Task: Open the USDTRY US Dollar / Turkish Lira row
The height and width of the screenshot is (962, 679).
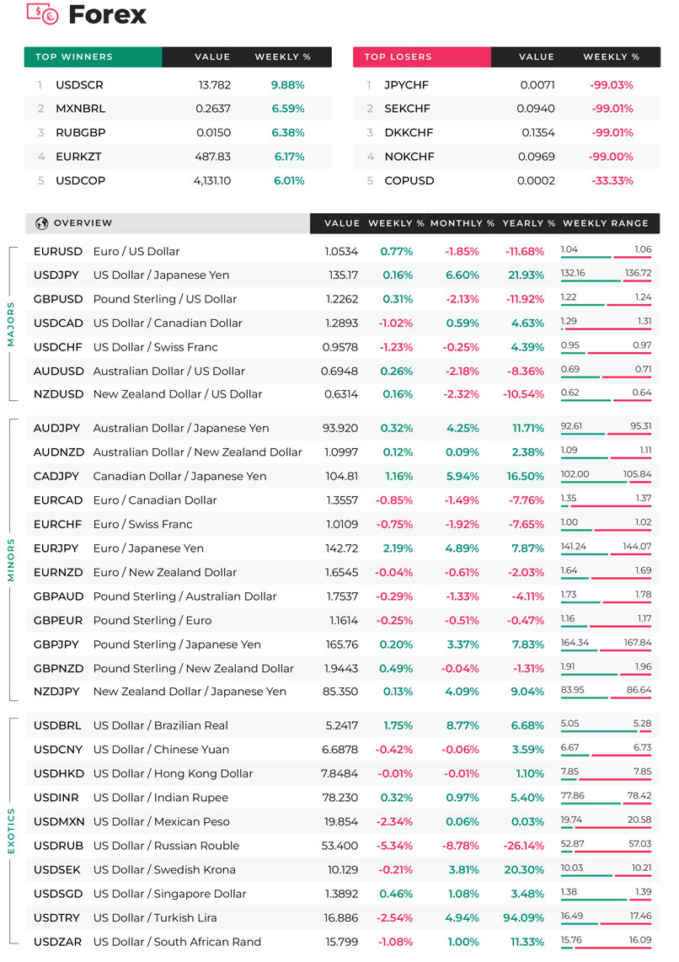Action: [x=342, y=917]
